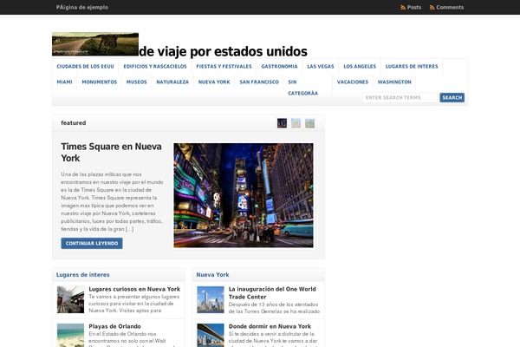Select first featured slide thumbnail
Viewport: 520px width, 347px height.
[x=282, y=123]
